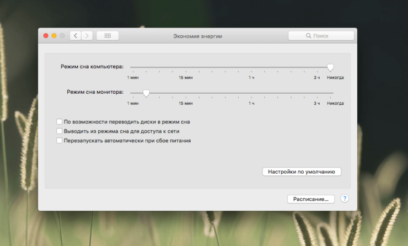Set monitor sleep slider to 3 ч mark

tap(317, 93)
